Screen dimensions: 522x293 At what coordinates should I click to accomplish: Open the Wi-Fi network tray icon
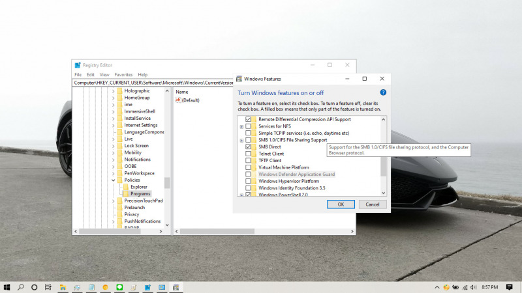(465, 287)
